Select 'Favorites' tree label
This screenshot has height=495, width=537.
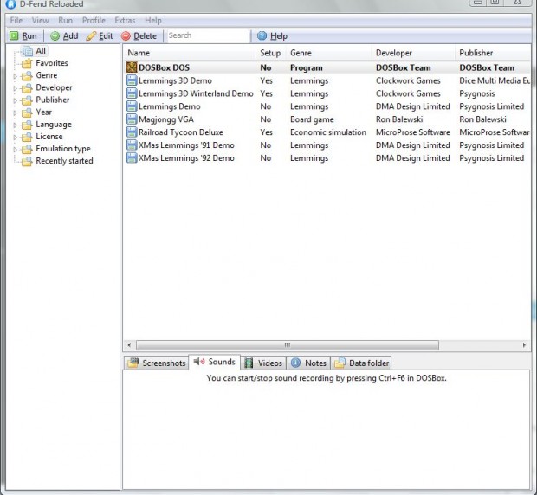click(x=52, y=63)
